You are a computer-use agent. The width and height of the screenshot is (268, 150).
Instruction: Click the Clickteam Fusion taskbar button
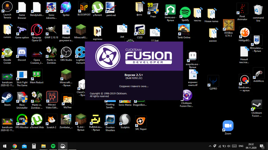(x=63, y=146)
